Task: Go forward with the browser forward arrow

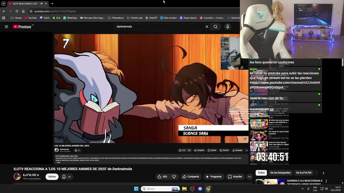Action: tap(10, 11)
